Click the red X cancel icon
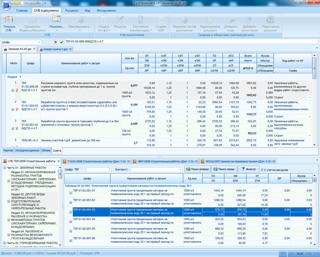 click(x=56, y=42)
